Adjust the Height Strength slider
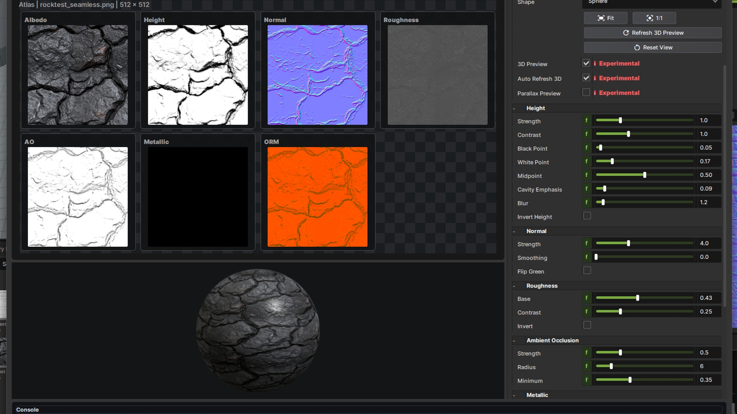This screenshot has width=737, height=414. pos(644,120)
